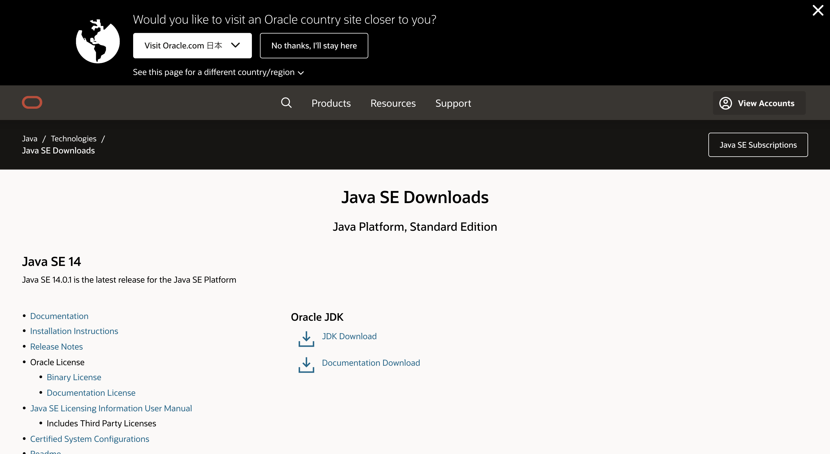Screen dimensions: 830x454
Task: Open the Documentation License link
Action: click(x=91, y=393)
